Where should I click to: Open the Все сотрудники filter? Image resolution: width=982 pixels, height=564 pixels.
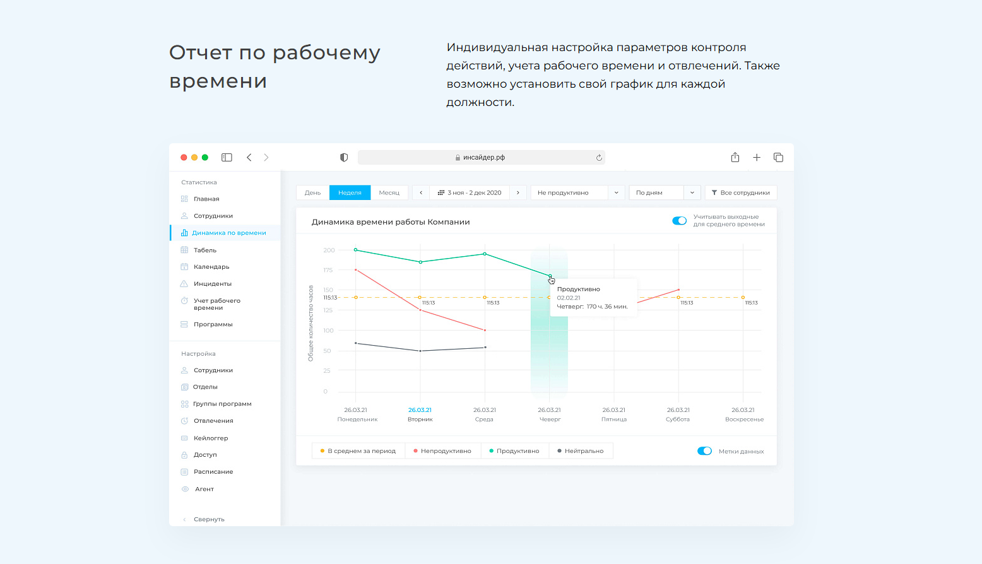click(x=740, y=193)
